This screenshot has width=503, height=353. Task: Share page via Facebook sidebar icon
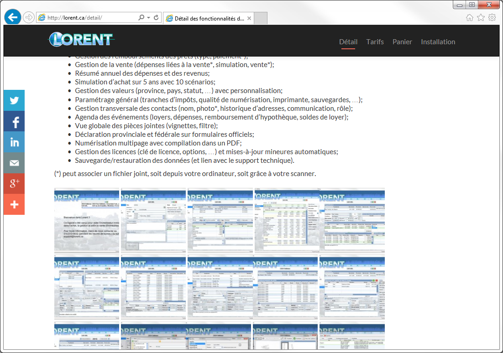pyautogui.click(x=14, y=122)
